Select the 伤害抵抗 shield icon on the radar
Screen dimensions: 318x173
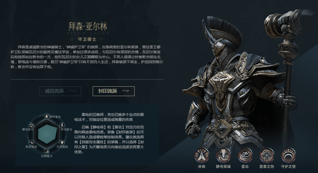point(62,142)
